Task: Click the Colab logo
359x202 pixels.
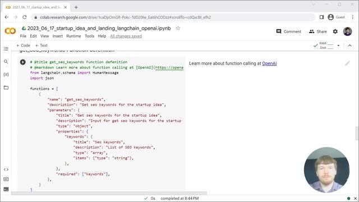Action: [10, 31]
